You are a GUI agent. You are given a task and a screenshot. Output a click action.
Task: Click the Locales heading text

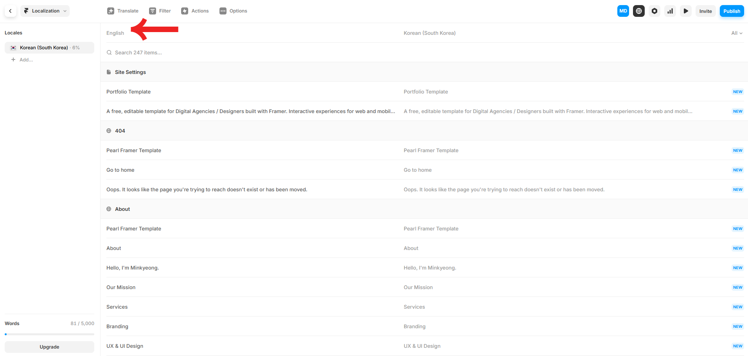(x=13, y=33)
